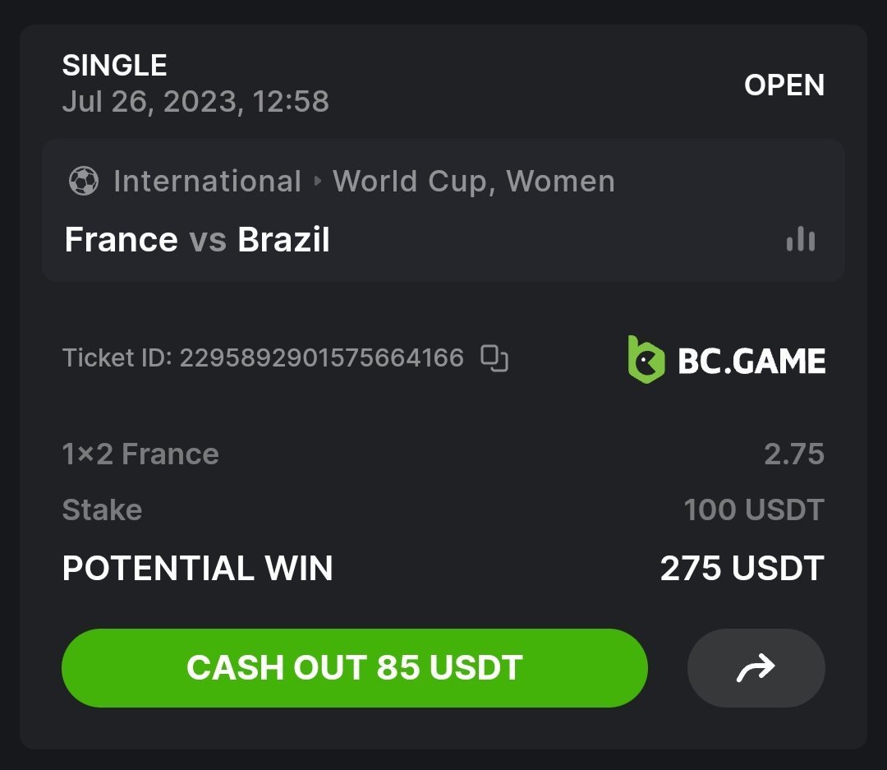The height and width of the screenshot is (770, 887).
Task: Click the 1×2 France market selection
Action: [140, 454]
